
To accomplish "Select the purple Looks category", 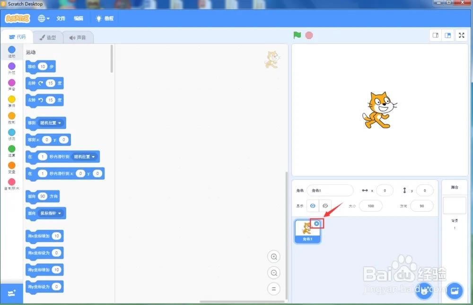I will pos(11,69).
